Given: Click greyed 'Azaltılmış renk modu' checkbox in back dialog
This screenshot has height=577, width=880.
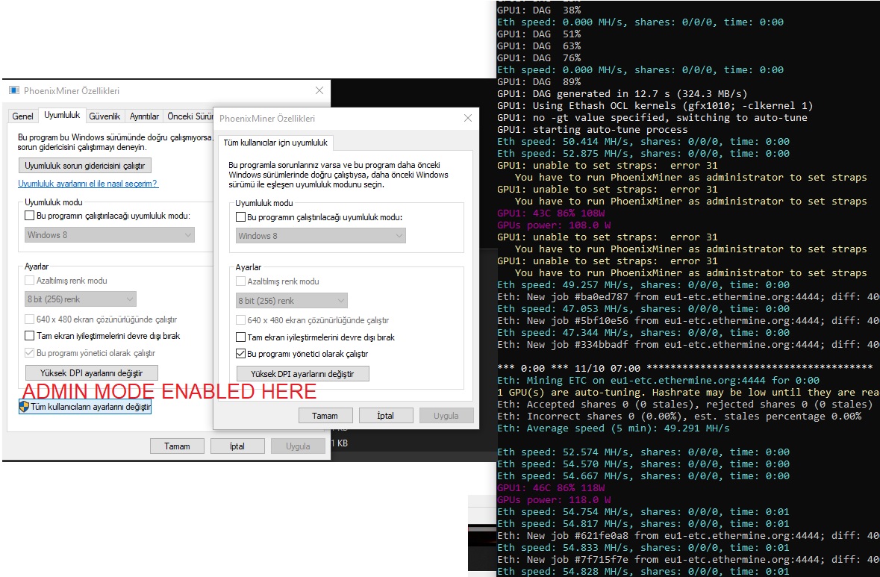Looking at the screenshot, I should tap(30, 281).
